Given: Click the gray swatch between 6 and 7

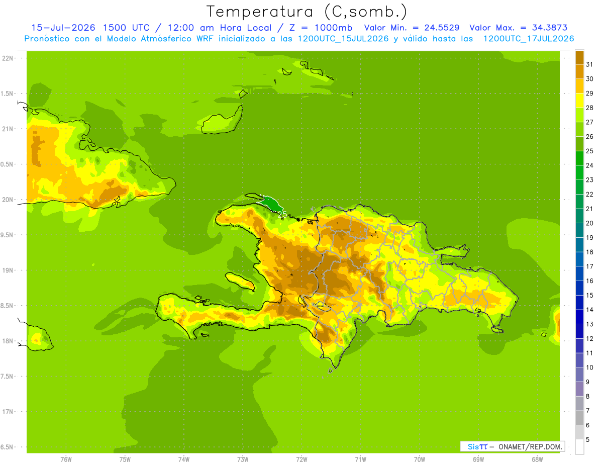Looking at the screenshot, I should pyautogui.click(x=579, y=418).
